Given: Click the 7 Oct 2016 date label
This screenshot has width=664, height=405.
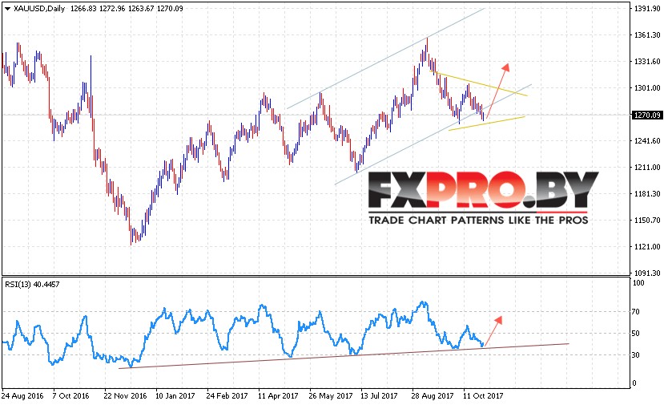Looking at the screenshot, I should click(70, 395).
